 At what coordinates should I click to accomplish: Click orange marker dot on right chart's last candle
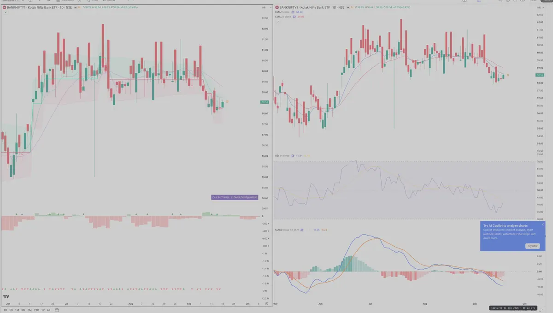pos(508,75)
